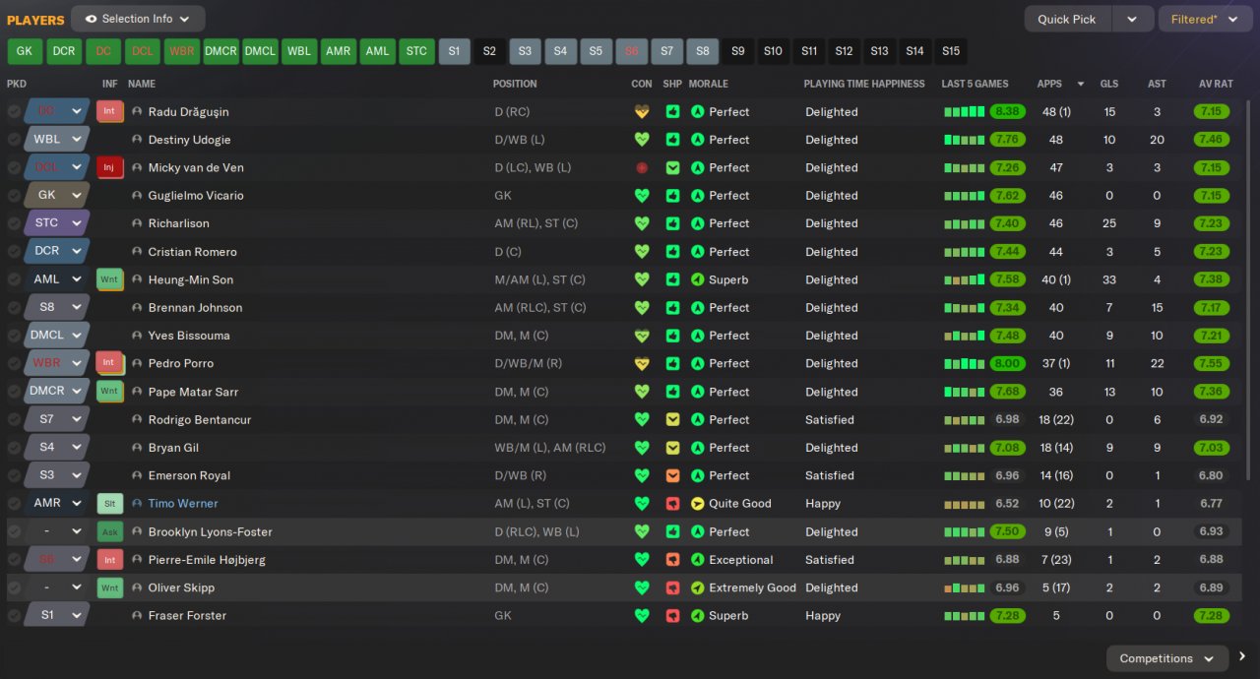Click Brooklyn Lyons-Foster's Ask badge
The height and width of the screenshot is (679, 1260).
tap(109, 531)
